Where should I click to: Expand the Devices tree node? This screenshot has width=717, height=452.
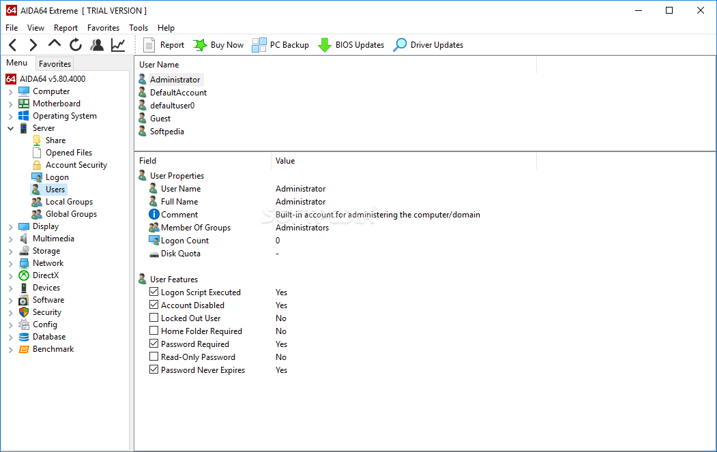pyautogui.click(x=10, y=288)
